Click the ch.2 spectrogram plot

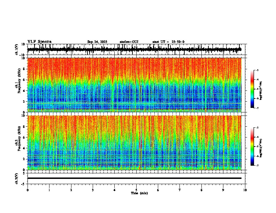[x=135, y=143]
